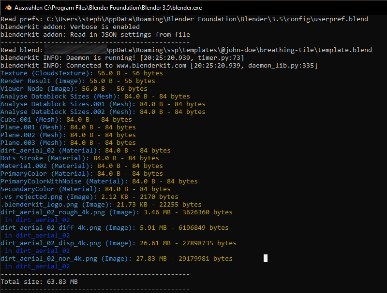Select 'Cube.001 (Mesh)' line
The width and height of the screenshot is (387, 293).
pyautogui.click(x=66, y=119)
